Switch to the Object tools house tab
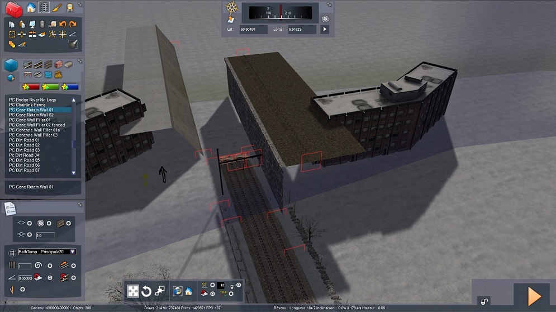Viewport: 556px width, 312px height. pyautogui.click(x=31, y=7)
